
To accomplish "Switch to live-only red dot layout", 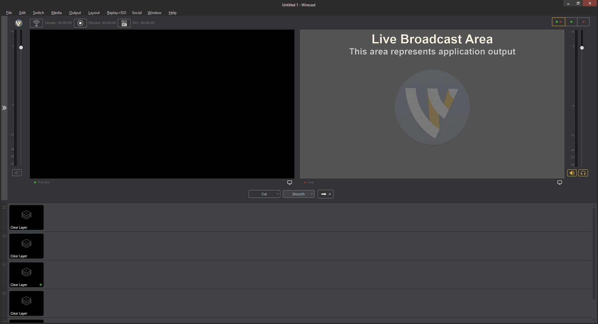I will click(x=583, y=22).
